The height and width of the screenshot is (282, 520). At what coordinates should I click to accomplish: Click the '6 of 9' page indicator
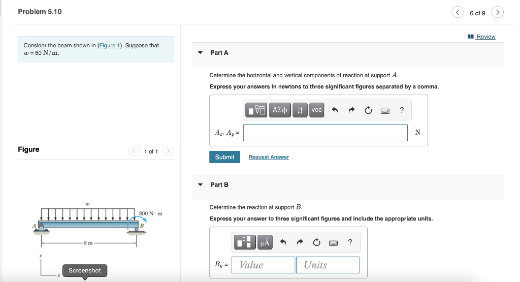click(477, 13)
